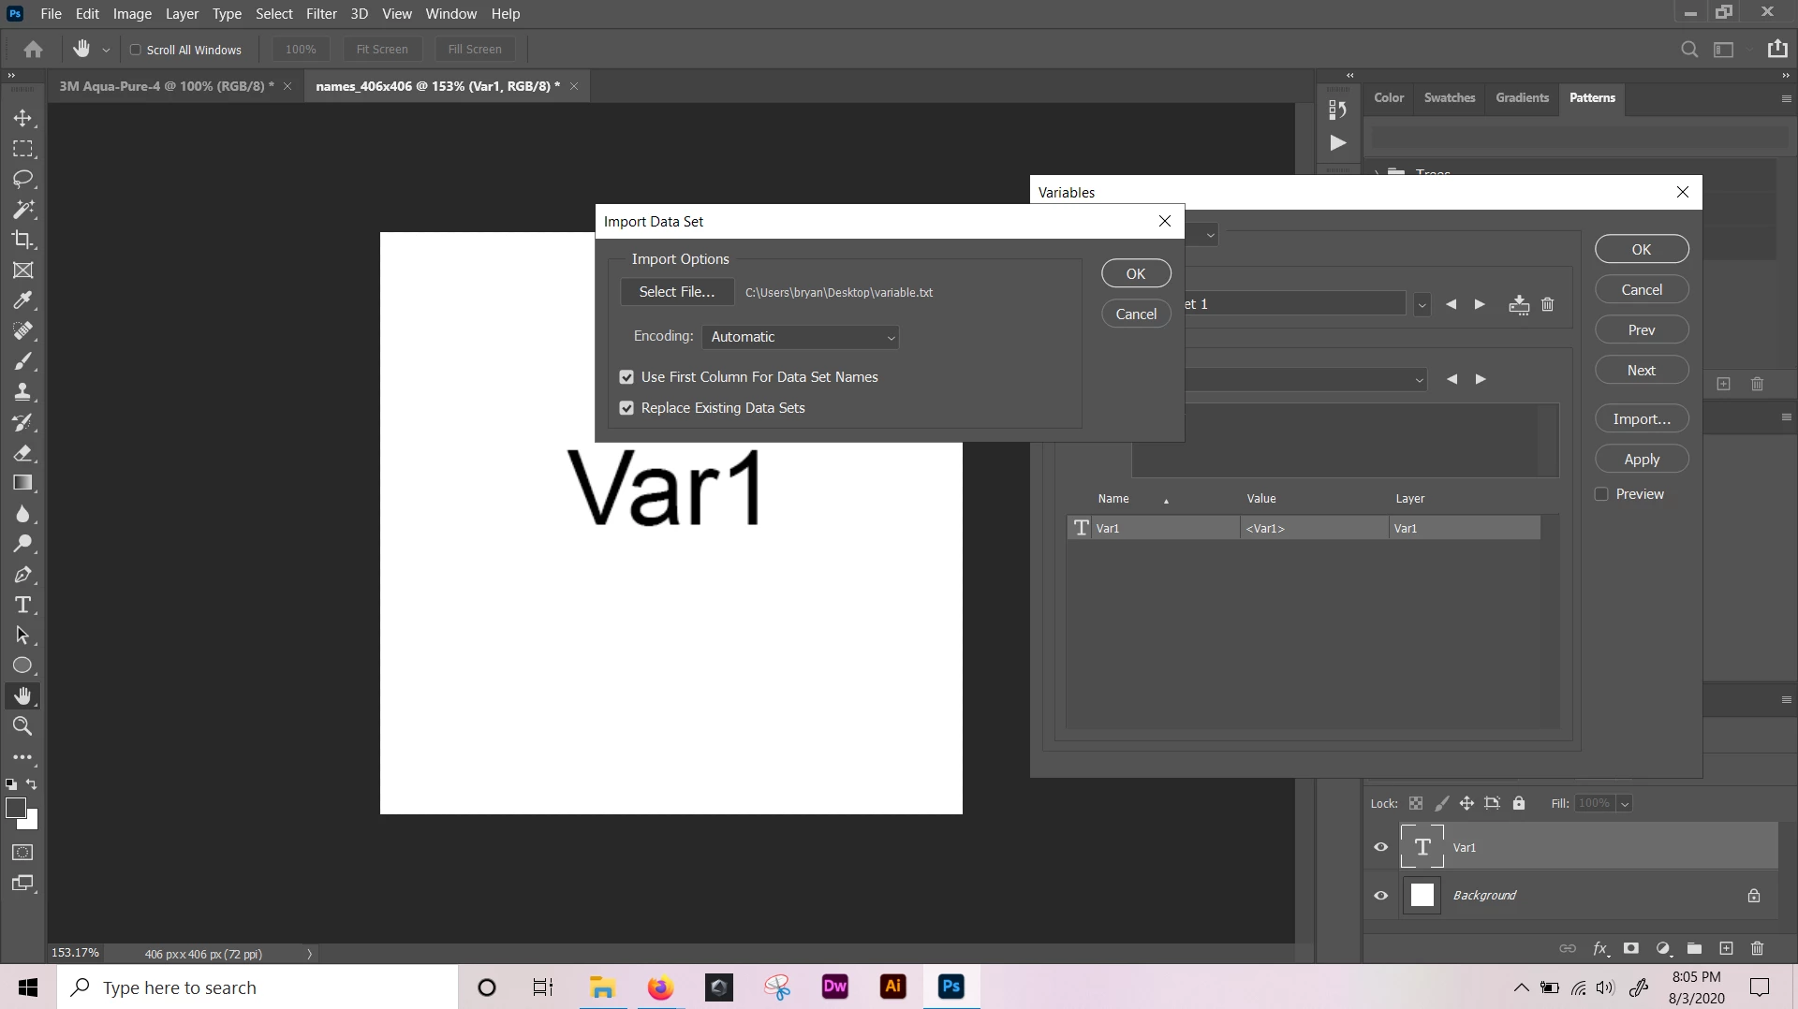The height and width of the screenshot is (1009, 1798).
Task: Switch to the Swatches tab
Action: tap(1449, 97)
